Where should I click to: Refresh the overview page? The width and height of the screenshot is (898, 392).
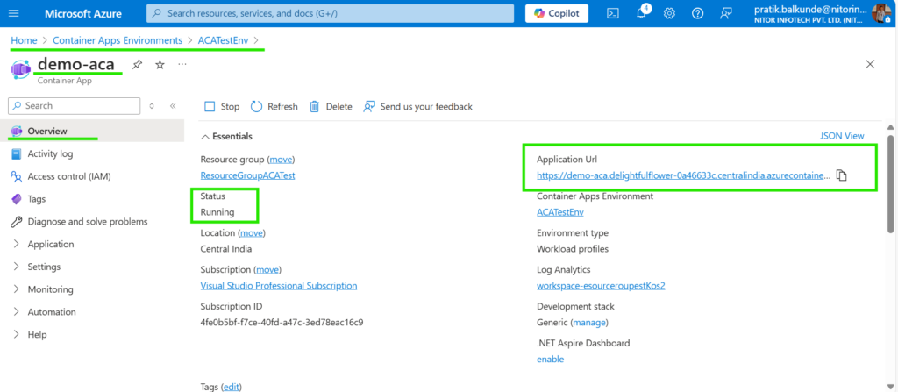tap(274, 107)
